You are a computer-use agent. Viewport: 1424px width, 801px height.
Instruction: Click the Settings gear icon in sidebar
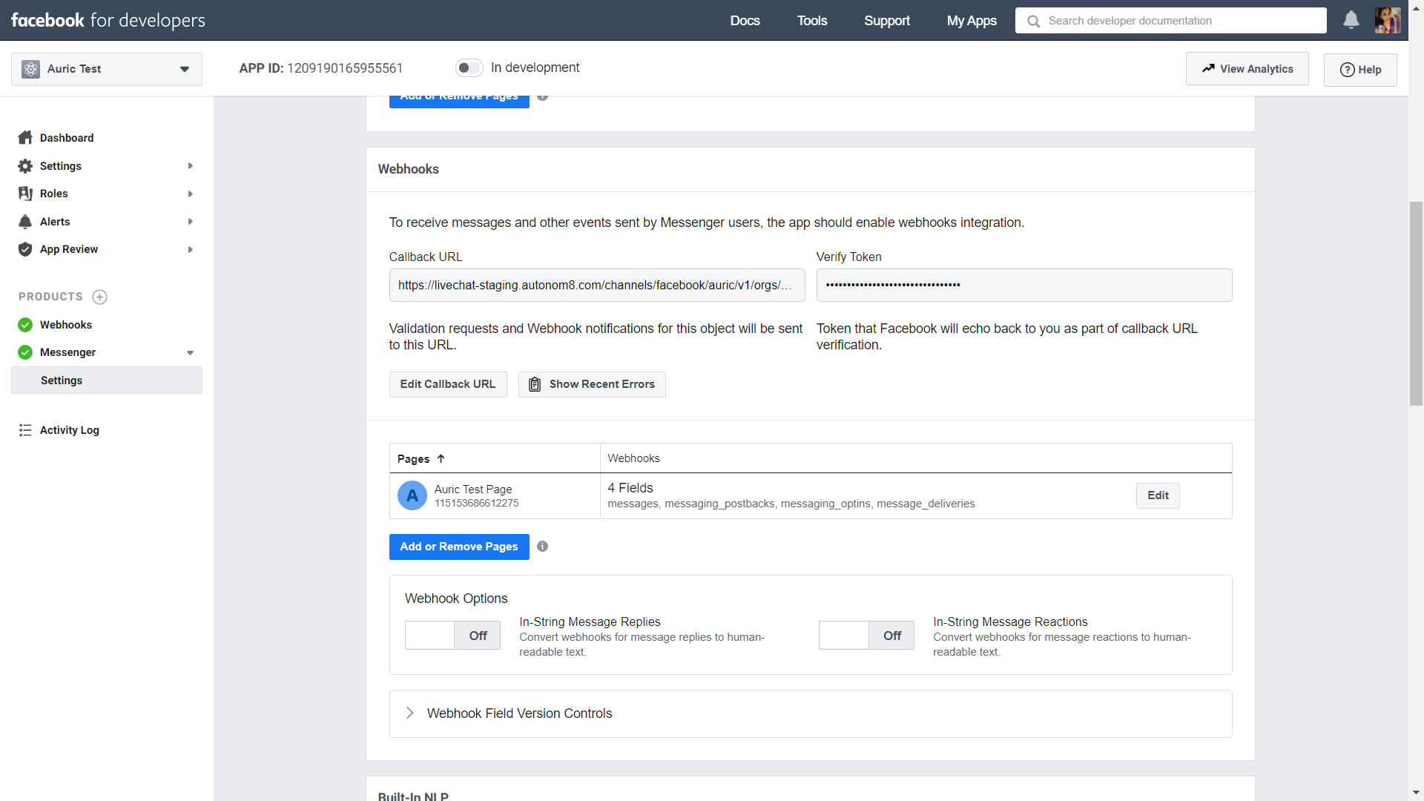[x=25, y=166]
